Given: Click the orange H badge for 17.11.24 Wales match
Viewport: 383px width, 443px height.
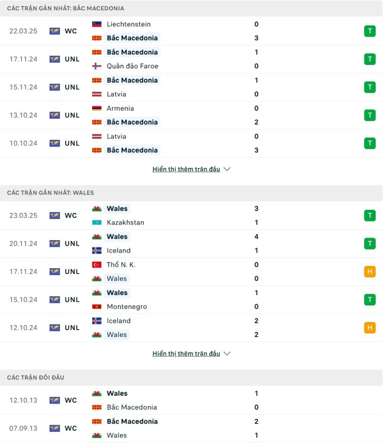Looking at the screenshot, I should click(370, 272).
